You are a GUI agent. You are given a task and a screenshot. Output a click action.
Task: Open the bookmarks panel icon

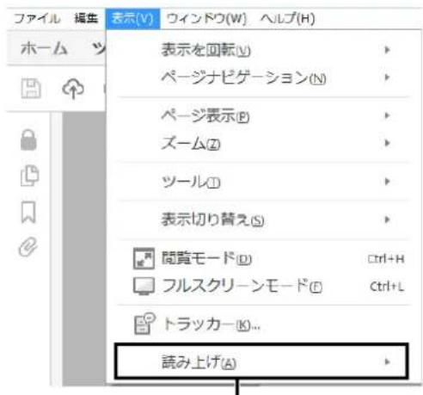(x=28, y=212)
